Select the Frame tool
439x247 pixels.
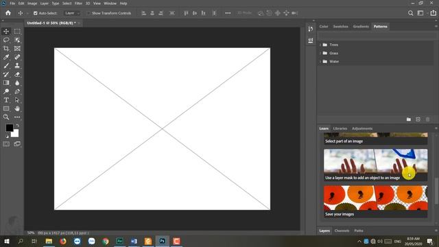(17, 49)
